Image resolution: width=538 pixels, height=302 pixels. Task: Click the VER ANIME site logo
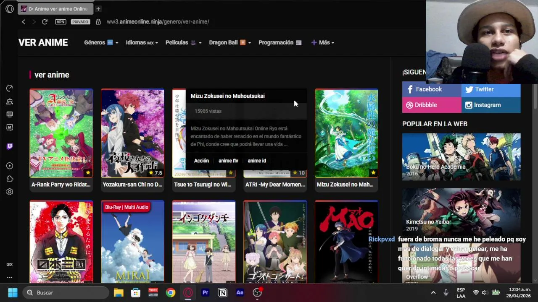click(43, 42)
